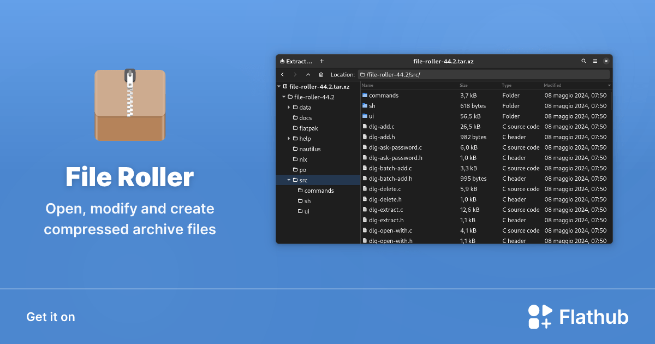Go up one folder level
The width and height of the screenshot is (655, 344).
point(308,74)
